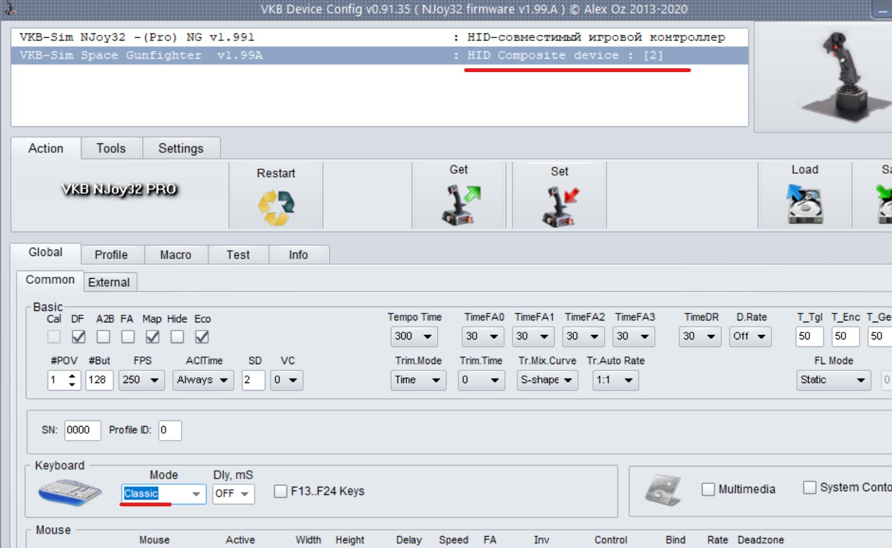892x548 pixels.
Task: Click the T_Tgl input field
Action: 809,336
